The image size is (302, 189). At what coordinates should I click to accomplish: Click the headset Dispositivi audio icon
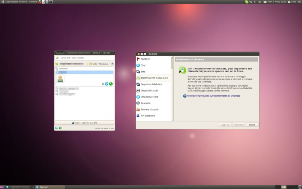click(x=138, y=91)
